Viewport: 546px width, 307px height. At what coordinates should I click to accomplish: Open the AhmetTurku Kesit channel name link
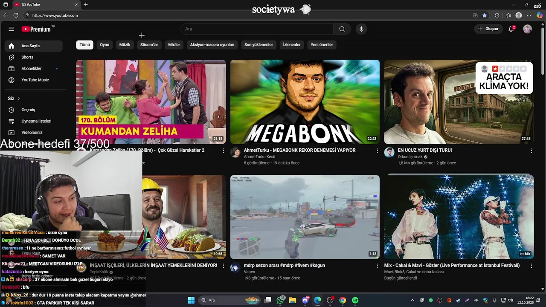(259, 157)
